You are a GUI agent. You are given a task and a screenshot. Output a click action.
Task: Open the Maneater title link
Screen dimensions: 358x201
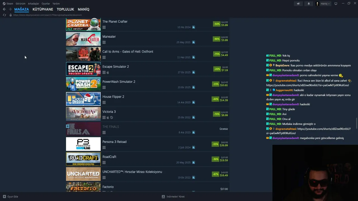(109, 37)
